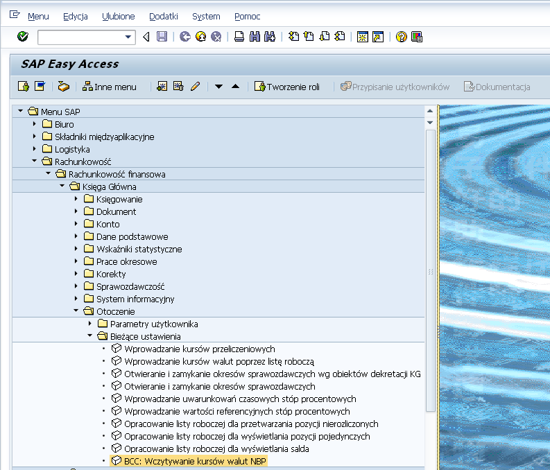Open the Pomoc menu
Screen dimensions: 550x470
point(248,17)
